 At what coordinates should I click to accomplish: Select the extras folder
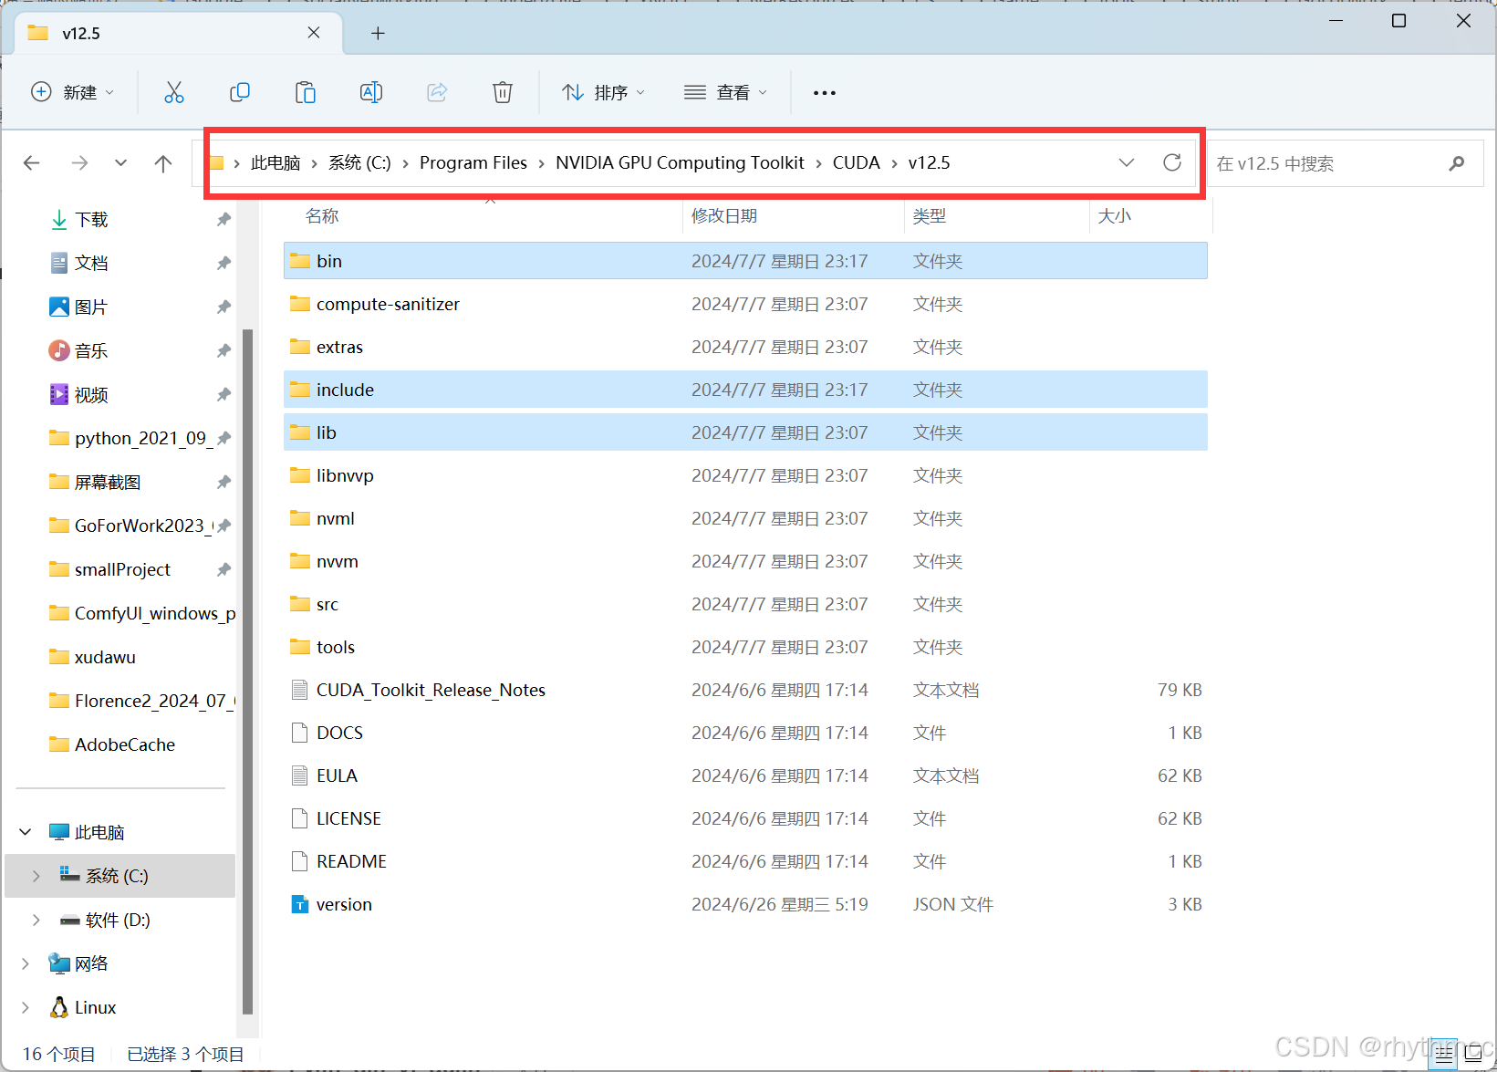(745, 347)
